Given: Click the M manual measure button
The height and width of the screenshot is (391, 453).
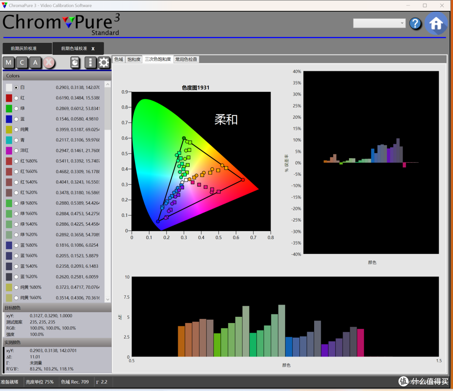Looking at the screenshot, I should pyautogui.click(x=9, y=63).
